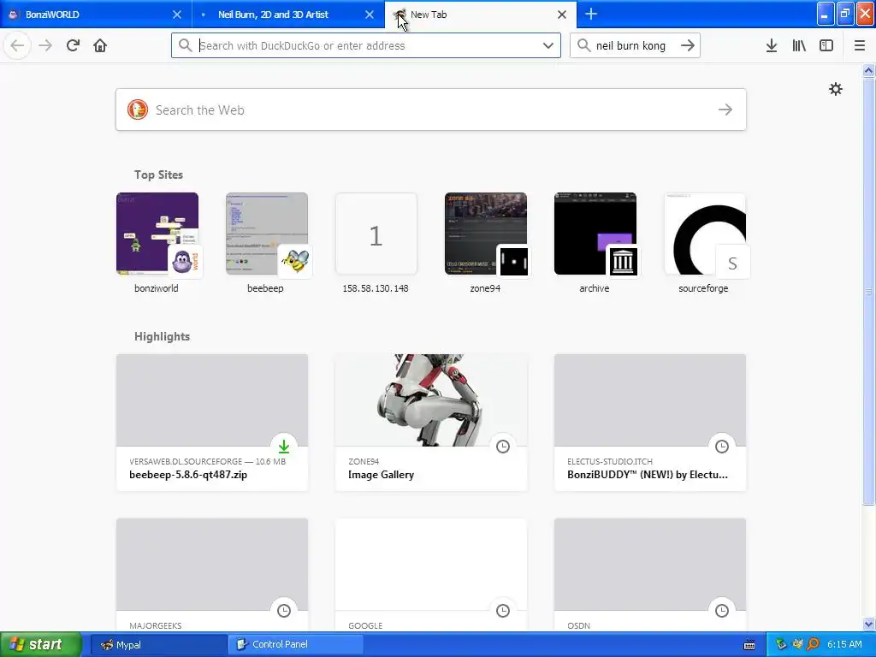Viewport: 876px width, 657px height.
Task: Open the OSDN highlight card
Action: pos(650,575)
